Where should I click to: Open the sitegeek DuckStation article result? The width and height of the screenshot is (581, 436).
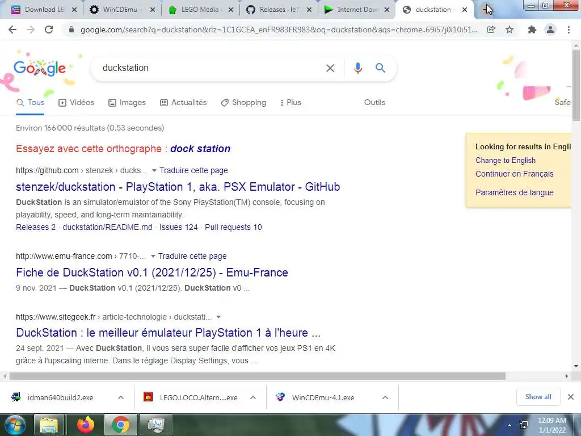(x=168, y=333)
